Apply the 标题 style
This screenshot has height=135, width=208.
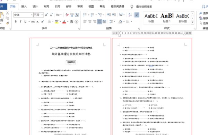point(151,18)
